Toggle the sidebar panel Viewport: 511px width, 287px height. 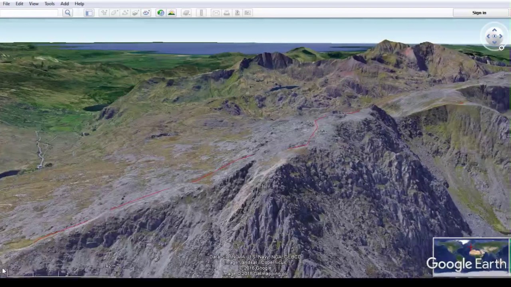coord(89,13)
